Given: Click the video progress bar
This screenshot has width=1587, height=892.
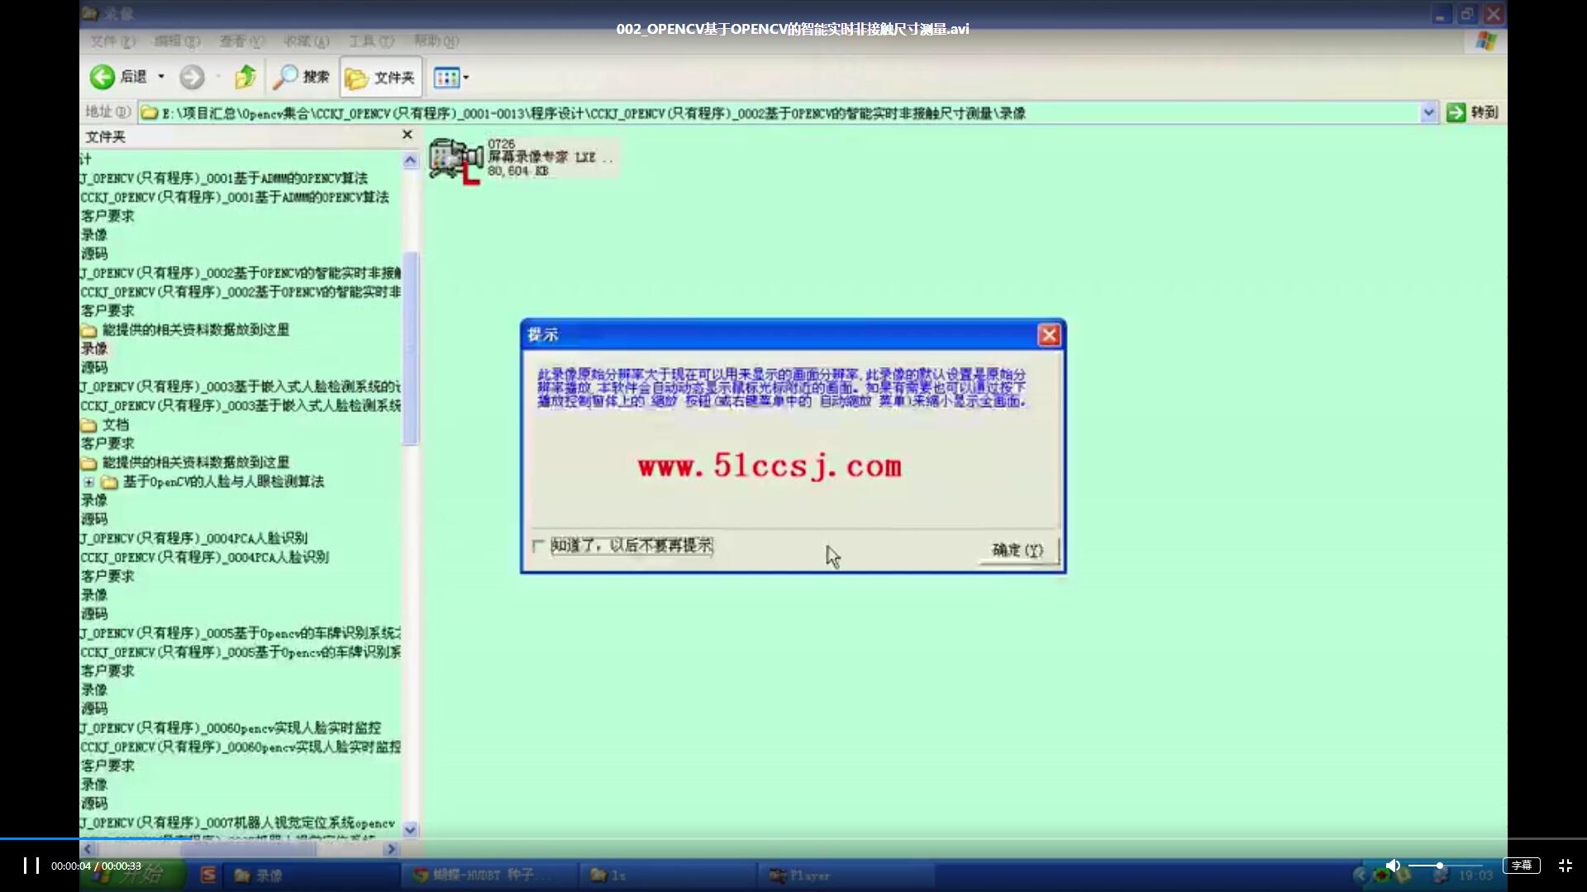Looking at the screenshot, I should pyautogui.click(x=793, y=839).
